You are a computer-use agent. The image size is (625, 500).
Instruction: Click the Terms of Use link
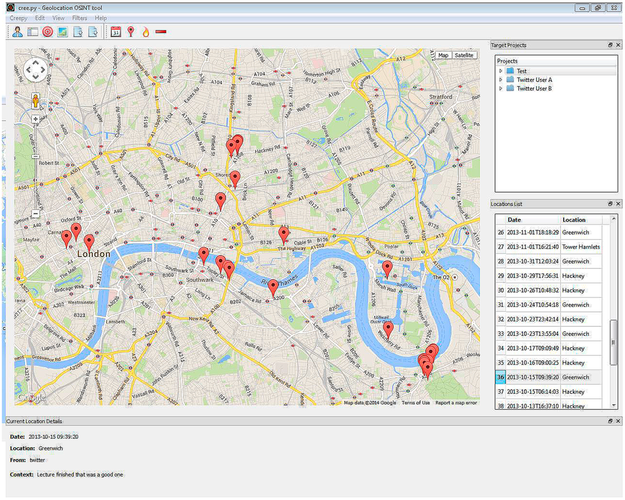[416, 402]
